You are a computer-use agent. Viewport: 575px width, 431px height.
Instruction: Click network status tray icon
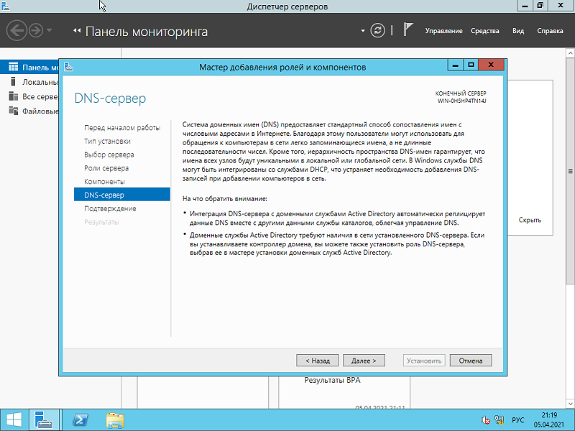(x=499, y=420)
